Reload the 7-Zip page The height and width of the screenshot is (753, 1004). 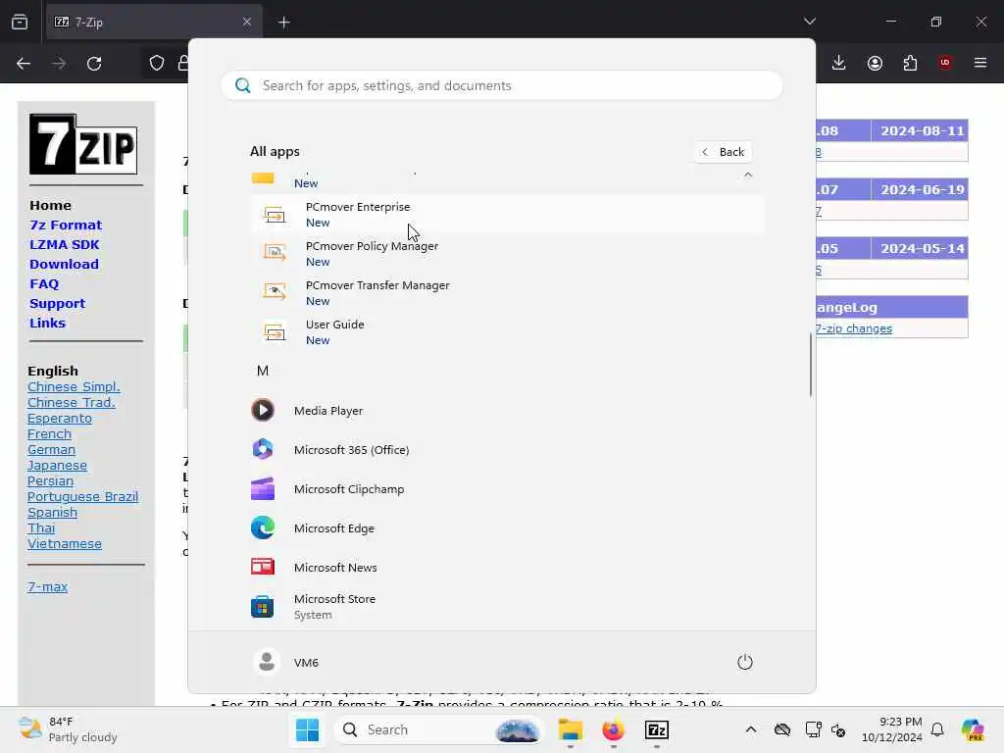click(94, 64)
